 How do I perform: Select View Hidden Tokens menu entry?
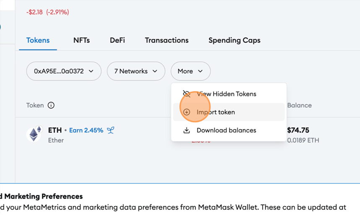coord(229,94)
